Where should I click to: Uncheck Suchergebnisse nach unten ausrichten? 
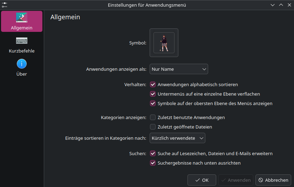tap(153, 163)
